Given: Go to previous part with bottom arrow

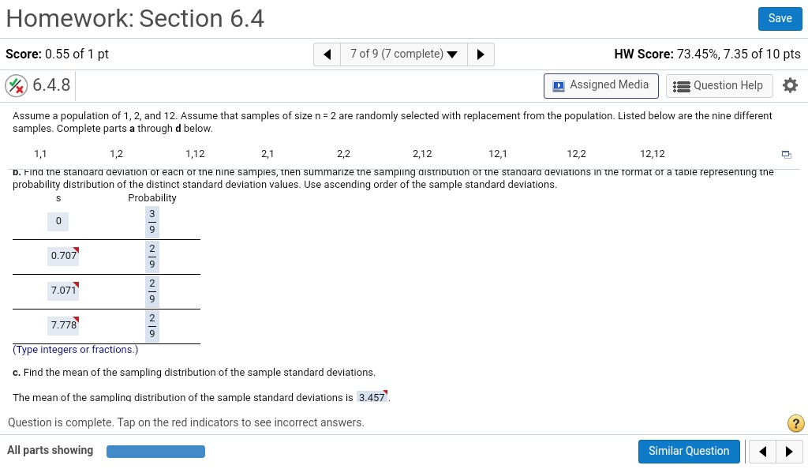Looking at the screenshot, I should click(762, 452).
